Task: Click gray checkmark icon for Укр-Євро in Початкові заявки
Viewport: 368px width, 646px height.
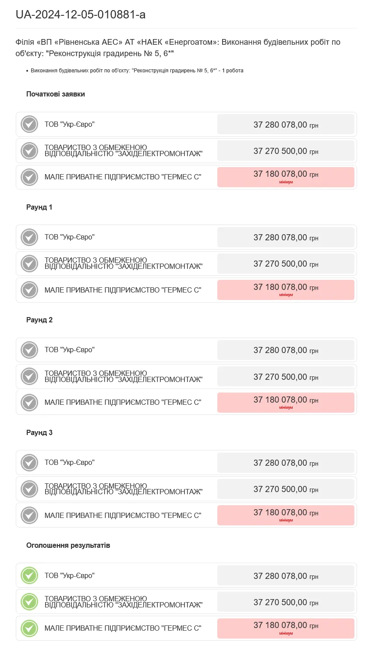Action: point(29,125)
